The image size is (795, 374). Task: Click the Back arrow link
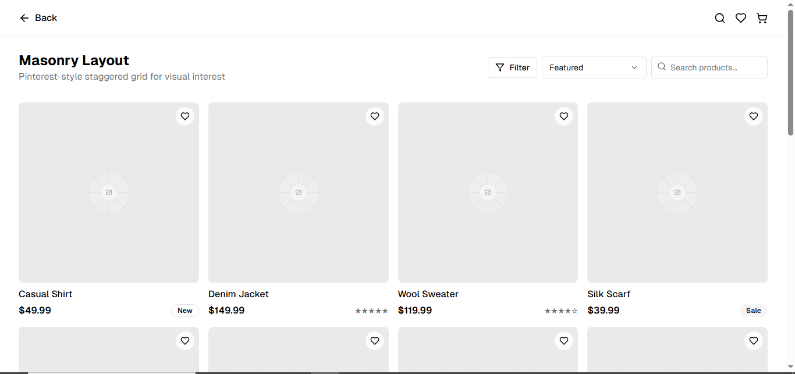tap(38, 18)
